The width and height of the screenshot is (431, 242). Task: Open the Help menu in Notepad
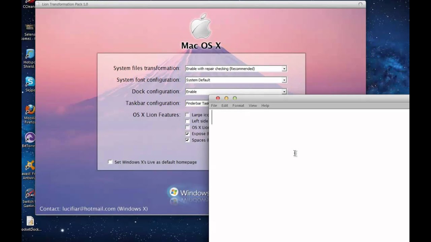pos(265,106)
